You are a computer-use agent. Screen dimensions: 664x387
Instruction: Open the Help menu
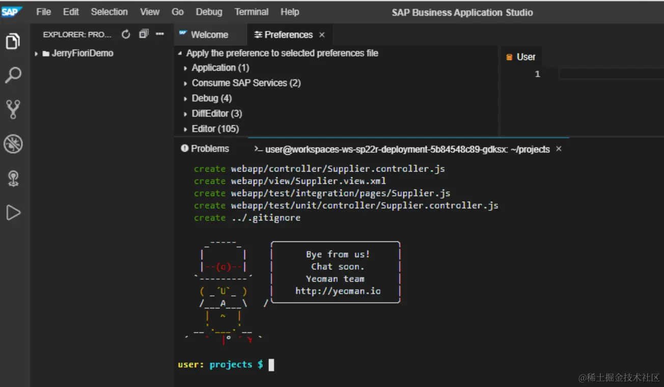pyautogui.click(x=290, y=12)
